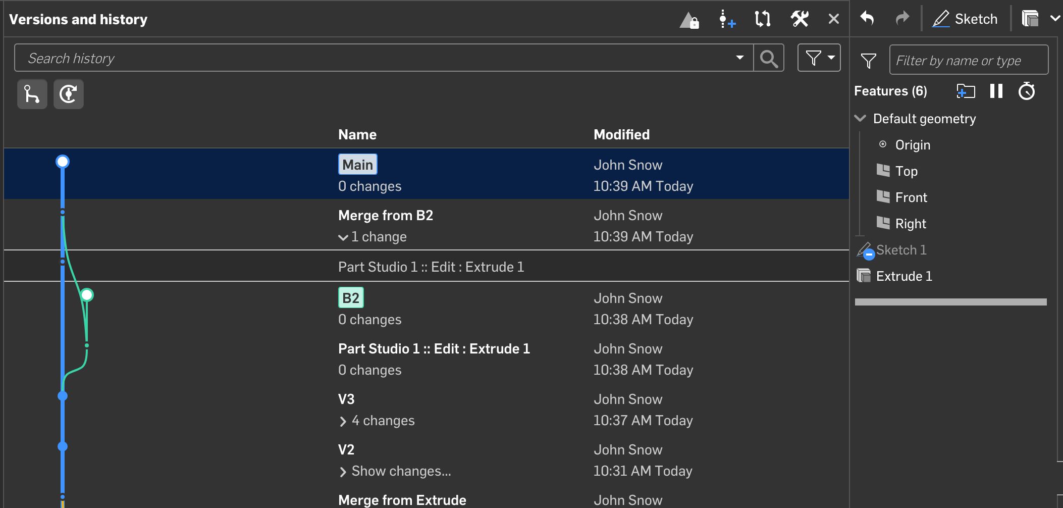
Task: Select the B2 branch label
Action: click(351, 298)
